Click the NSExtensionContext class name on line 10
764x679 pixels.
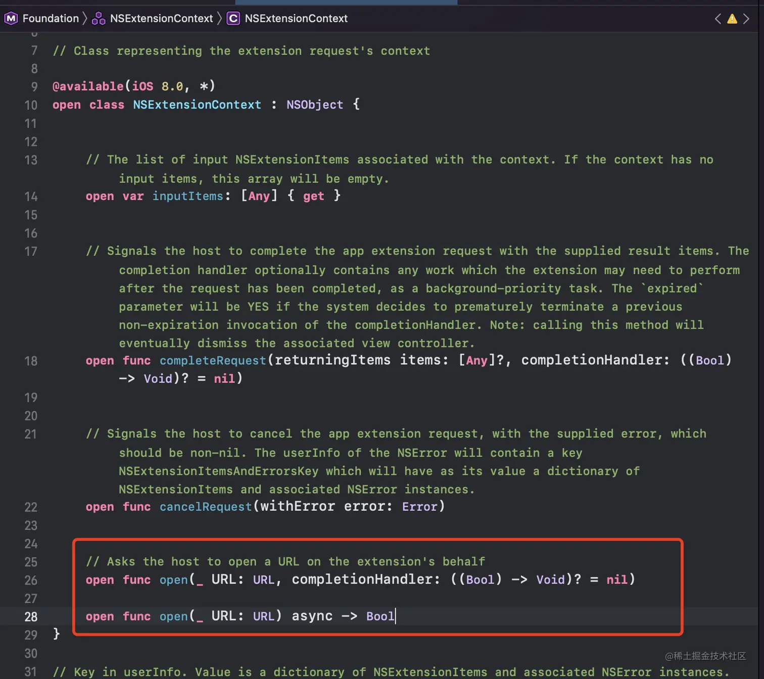(x=197, y=105)
